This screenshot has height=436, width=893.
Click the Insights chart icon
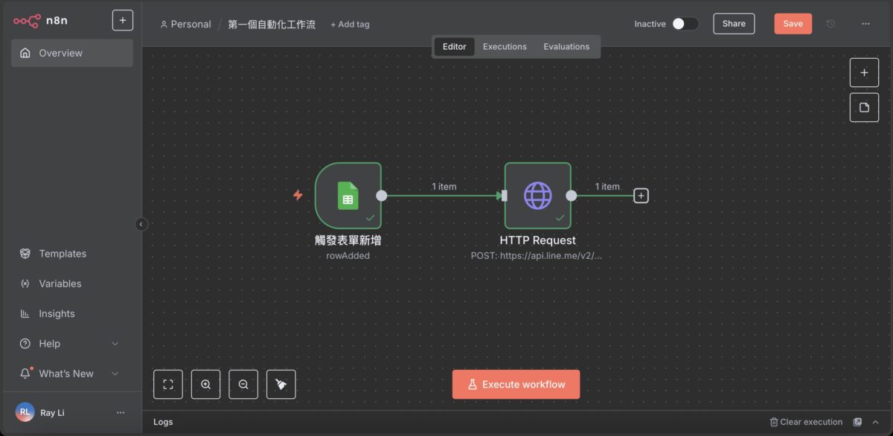[25, 313]
